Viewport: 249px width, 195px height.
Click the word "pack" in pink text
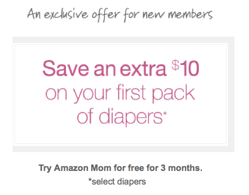point(174,94)
